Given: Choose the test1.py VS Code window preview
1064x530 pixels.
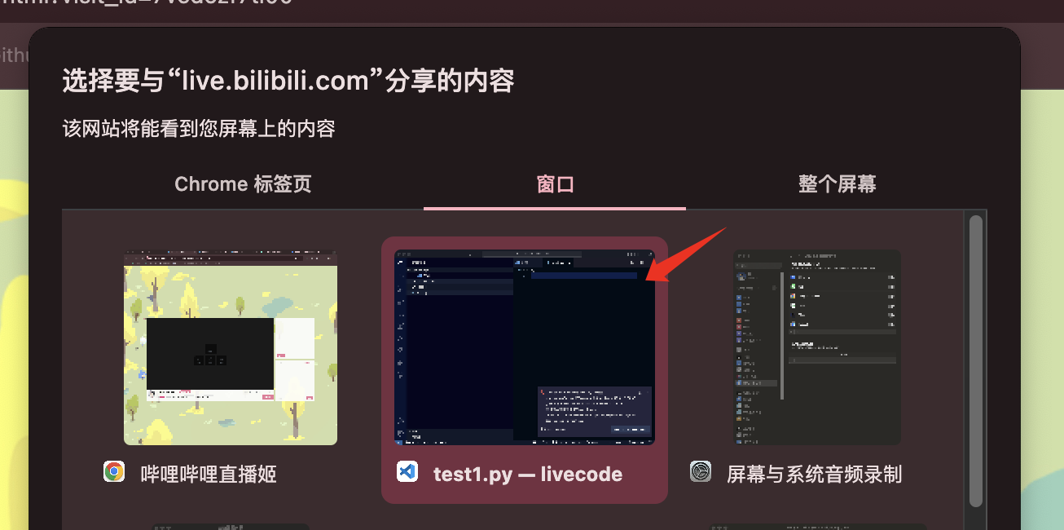Looking at the screenshot, I should pyautogui.click(x=525, y=347).
